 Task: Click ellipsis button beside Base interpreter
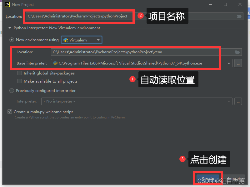coord(238,63)
